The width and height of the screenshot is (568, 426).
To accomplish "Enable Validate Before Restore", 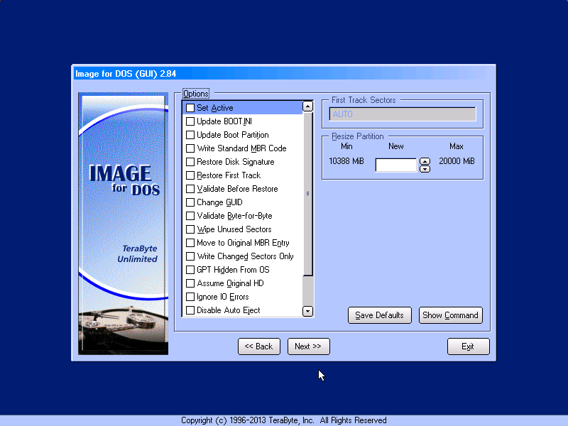I will point(190,189).
